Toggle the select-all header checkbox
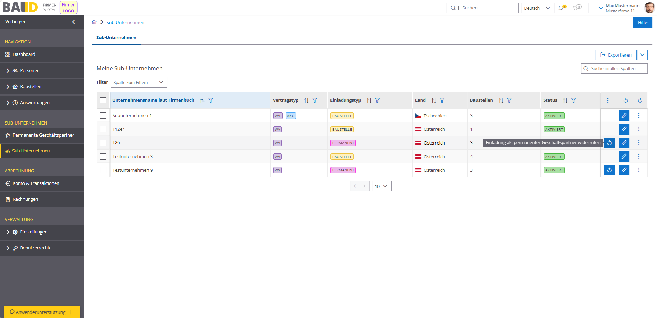The height and width of the screenshot is (318, 661). tap(103, 100)
